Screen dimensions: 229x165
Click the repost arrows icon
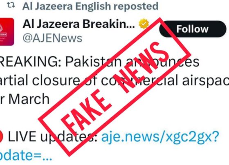click(x=11, y=5)
